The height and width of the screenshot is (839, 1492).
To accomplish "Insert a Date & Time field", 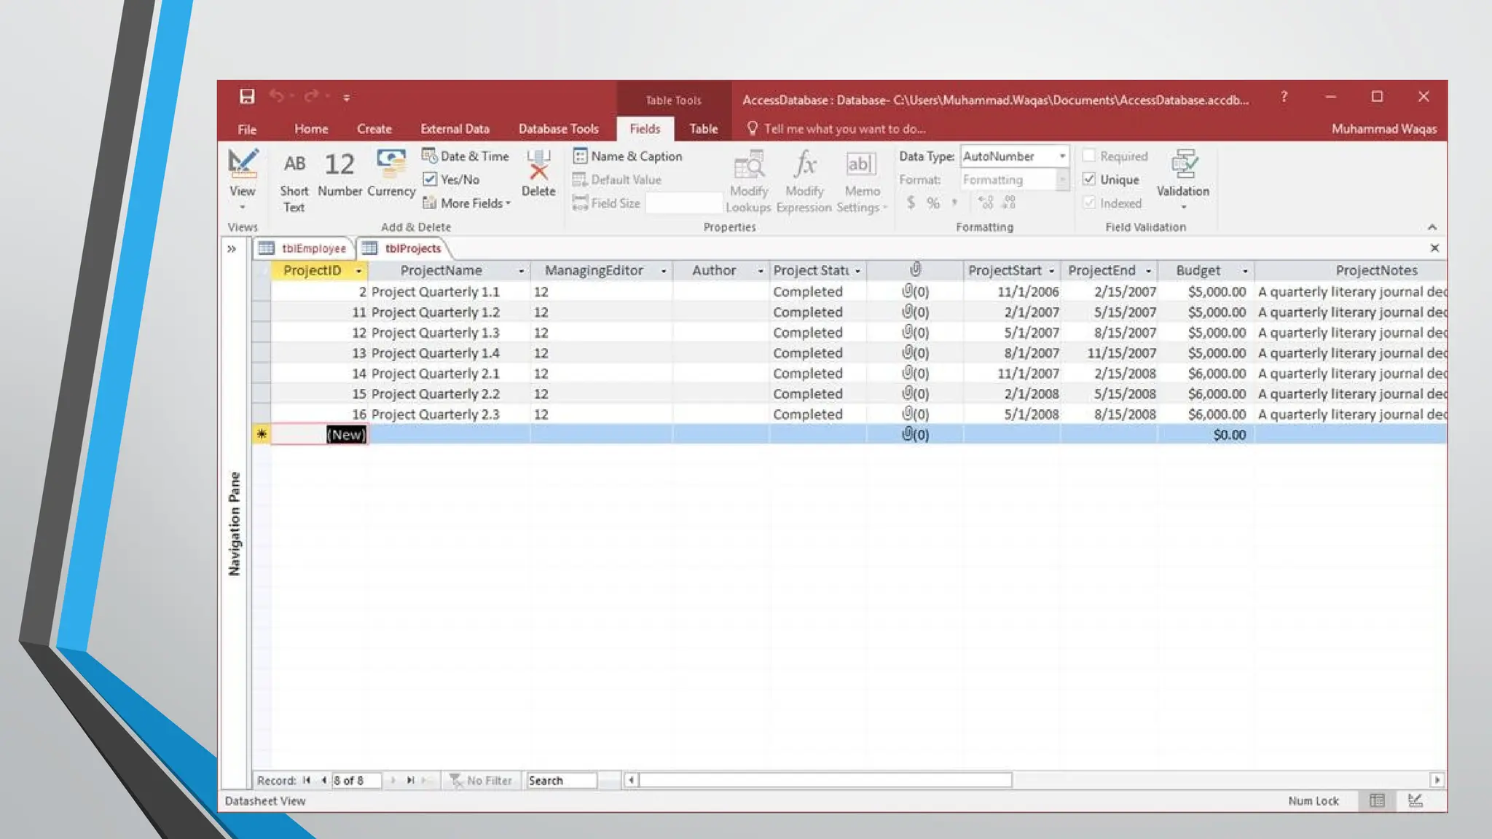I will (x=466, y=156).
